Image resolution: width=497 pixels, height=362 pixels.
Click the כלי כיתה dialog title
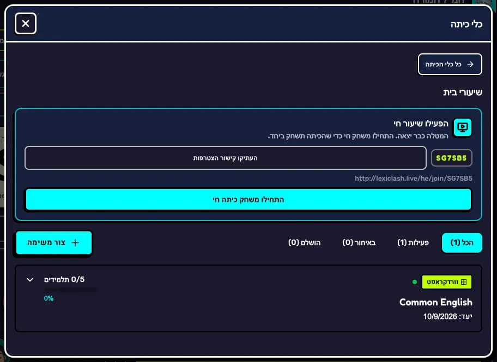tap(466, 24)
